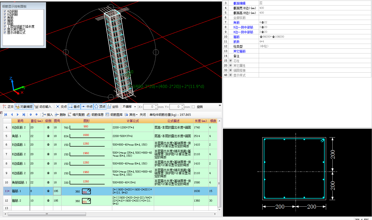The height and width of the screenshot is (220, 372).
Task: Click the 箍筋 property link
Action: pyautogui.click(x=236, y=37)
